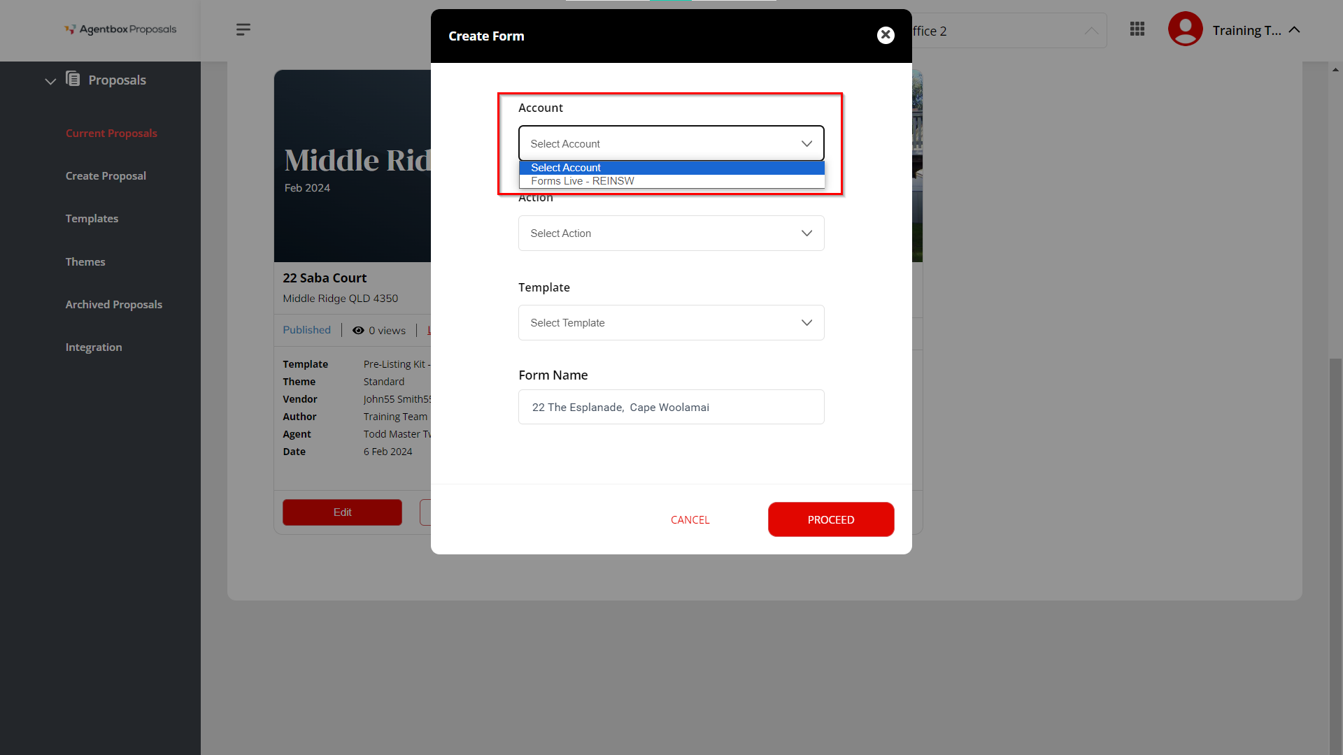
Task: Click the Middle Ridge proposal thumbnail
Action: coord(353,166)
